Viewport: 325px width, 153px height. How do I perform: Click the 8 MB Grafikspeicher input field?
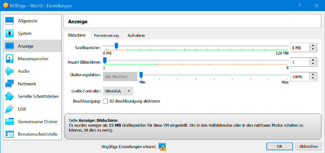point(300,48)
